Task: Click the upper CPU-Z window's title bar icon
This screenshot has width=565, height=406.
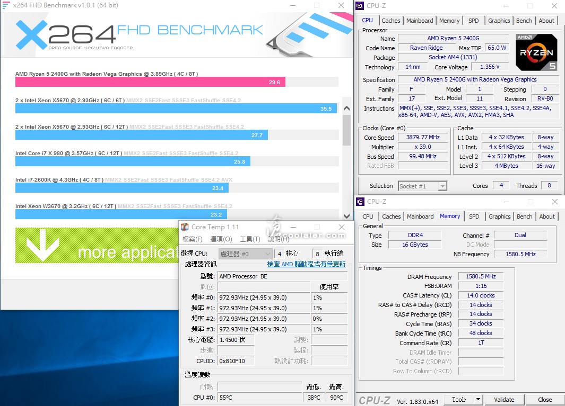Action: click(360, 6)
